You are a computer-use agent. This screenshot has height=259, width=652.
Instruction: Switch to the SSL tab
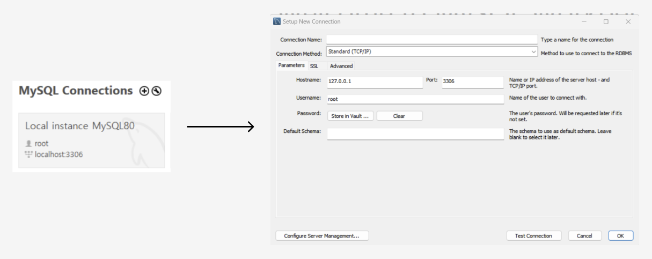coord(314,66)
